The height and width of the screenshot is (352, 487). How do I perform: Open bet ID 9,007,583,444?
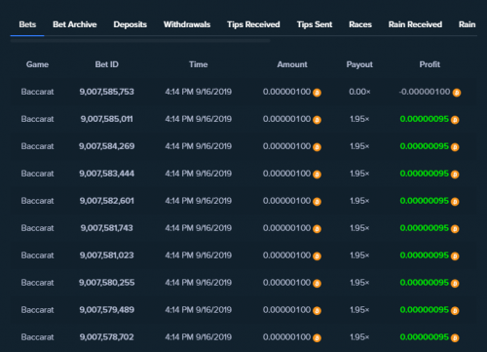pos(107,174)
